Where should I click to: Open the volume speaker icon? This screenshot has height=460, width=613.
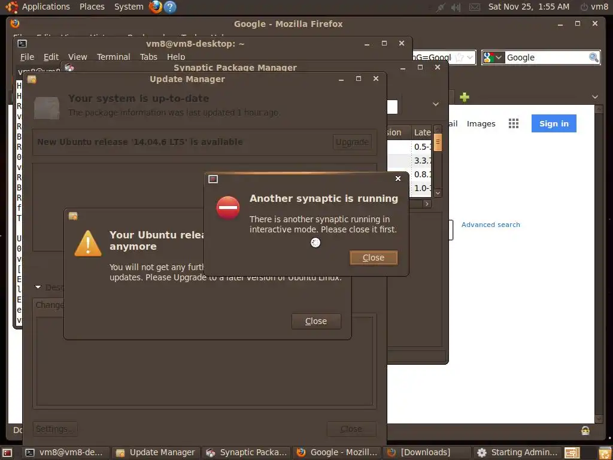tap(456, 7)
